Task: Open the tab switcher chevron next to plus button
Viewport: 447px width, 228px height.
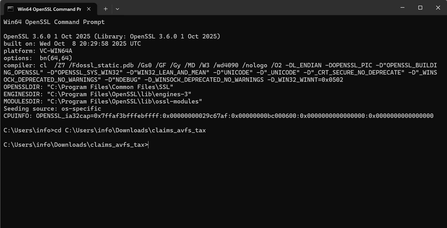Action: point(117,9)
